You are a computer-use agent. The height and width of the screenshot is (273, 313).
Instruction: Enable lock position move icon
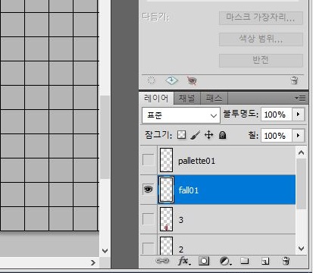coord(208,135)
